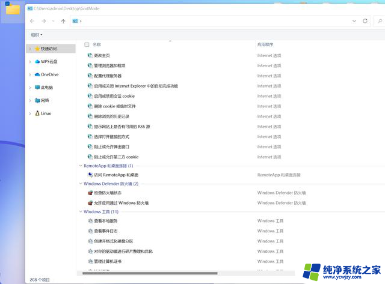Click the search box with magnifier
The height and width of the screenshot is (284, 385).
(380, 21)
